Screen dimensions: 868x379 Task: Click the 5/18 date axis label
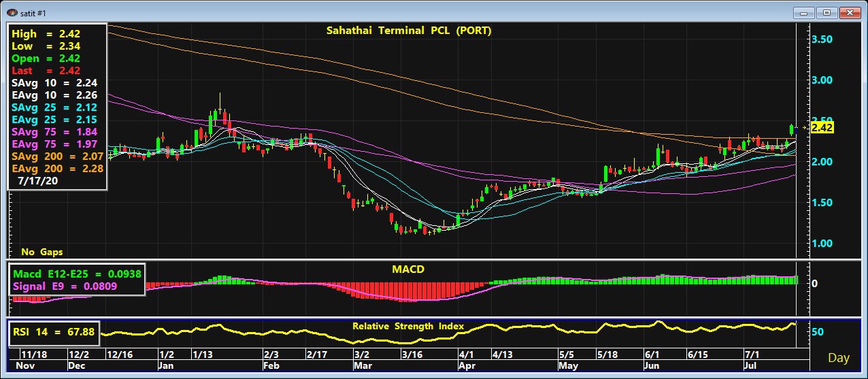tap(607, 355)
